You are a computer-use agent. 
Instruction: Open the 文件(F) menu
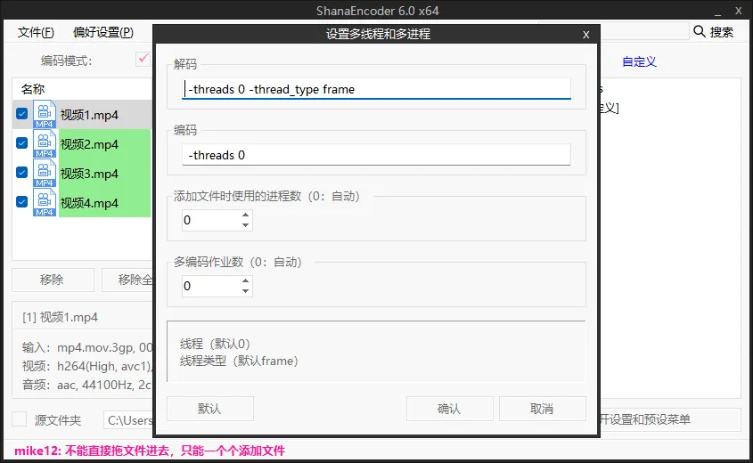pyautogui.click(x=36, y=32)
